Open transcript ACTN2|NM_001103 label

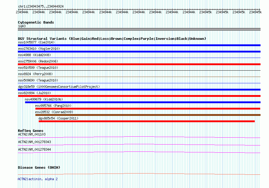[x=32, y=134]
